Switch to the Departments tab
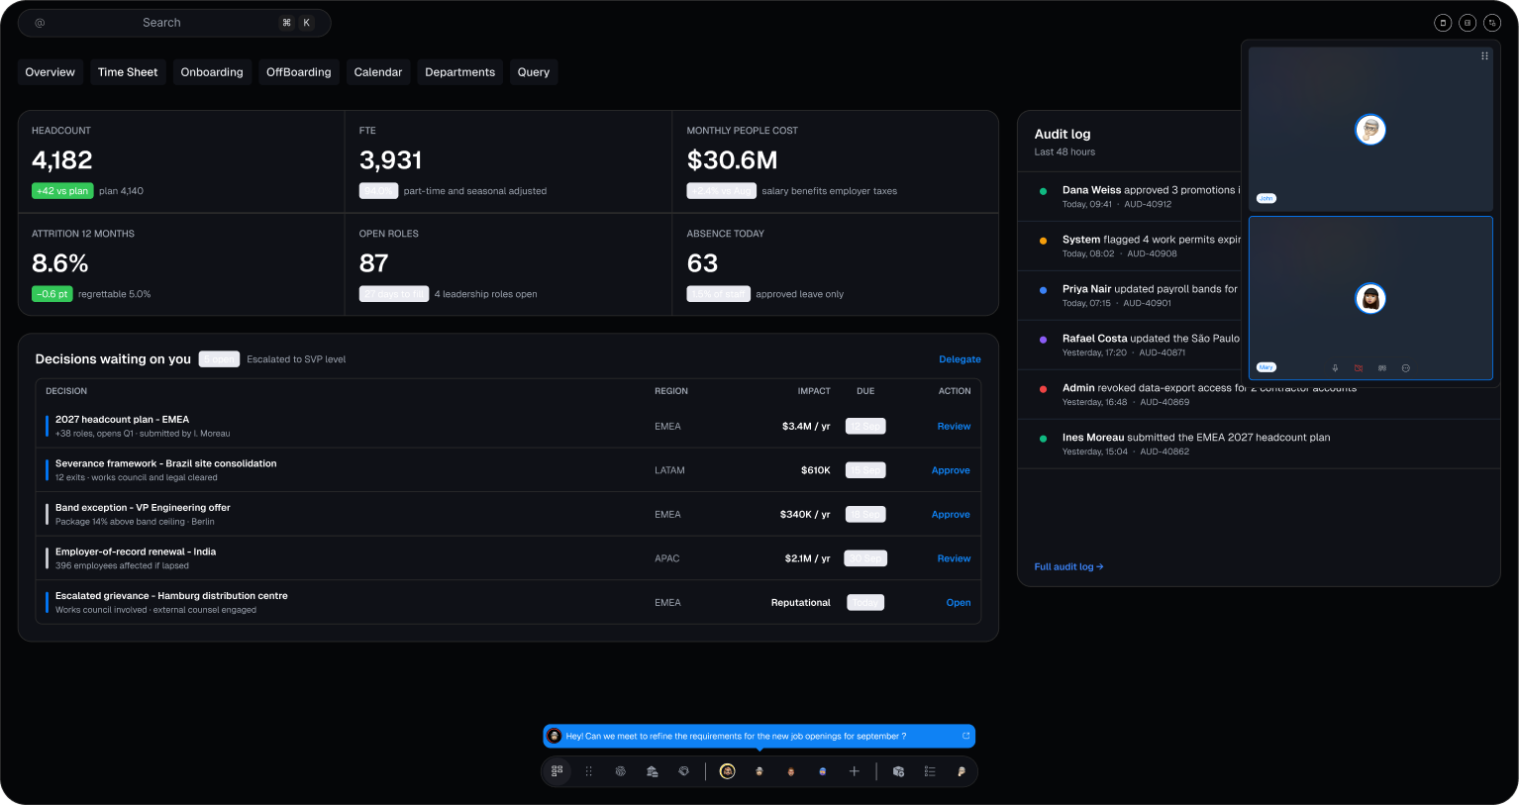The height and width of the screenshot is (805, 1519). (459, 72)
